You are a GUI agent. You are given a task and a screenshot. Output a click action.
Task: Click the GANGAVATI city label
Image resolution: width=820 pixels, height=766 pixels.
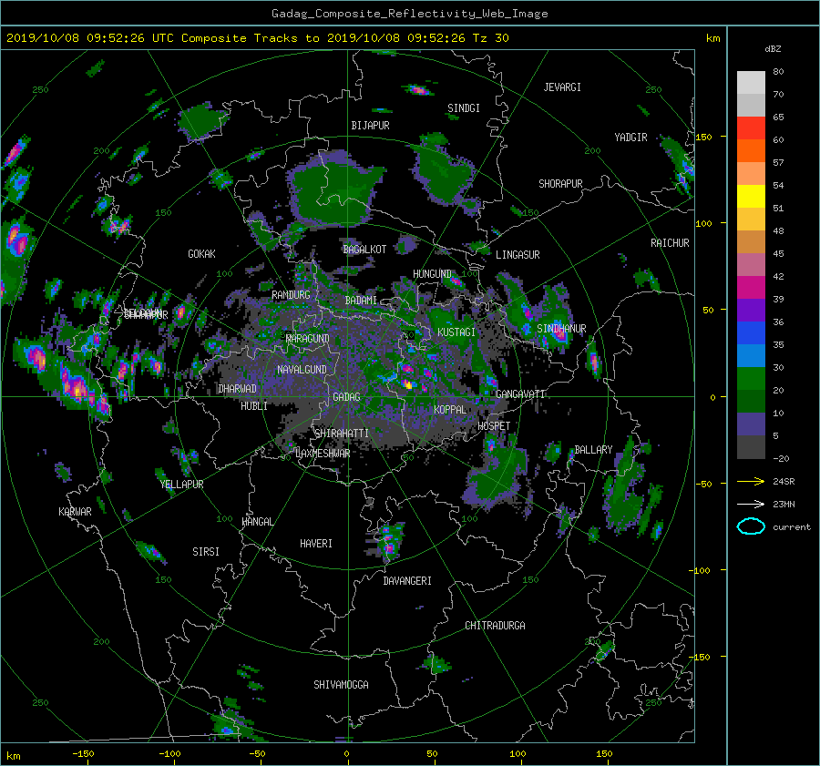[x=520, y=394]
